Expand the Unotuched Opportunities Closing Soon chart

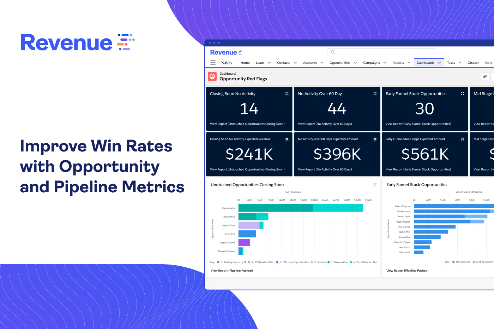[x=375, y=184]
